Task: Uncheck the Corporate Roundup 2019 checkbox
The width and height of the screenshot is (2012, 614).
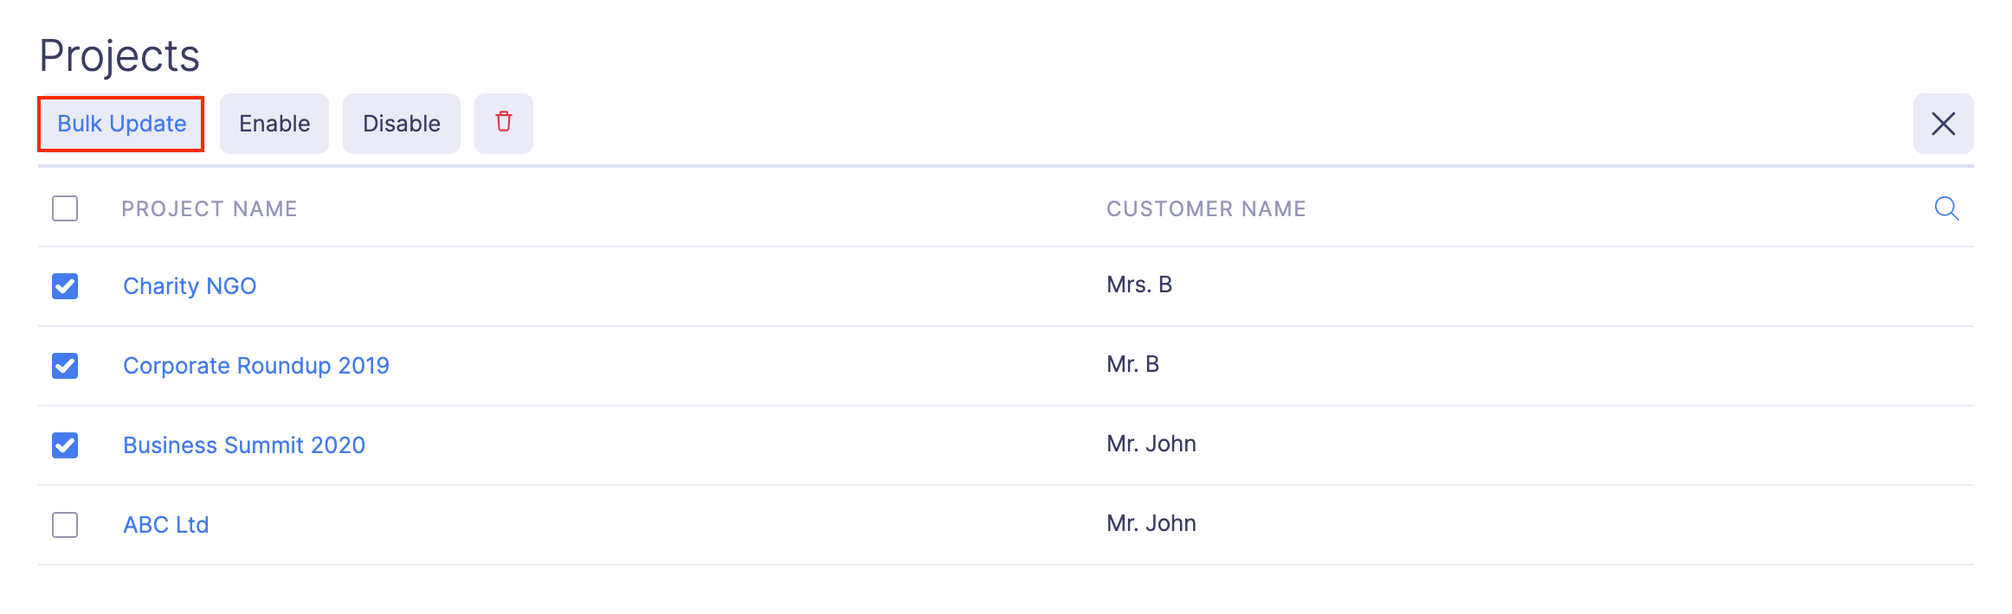Action: point(65,366)
